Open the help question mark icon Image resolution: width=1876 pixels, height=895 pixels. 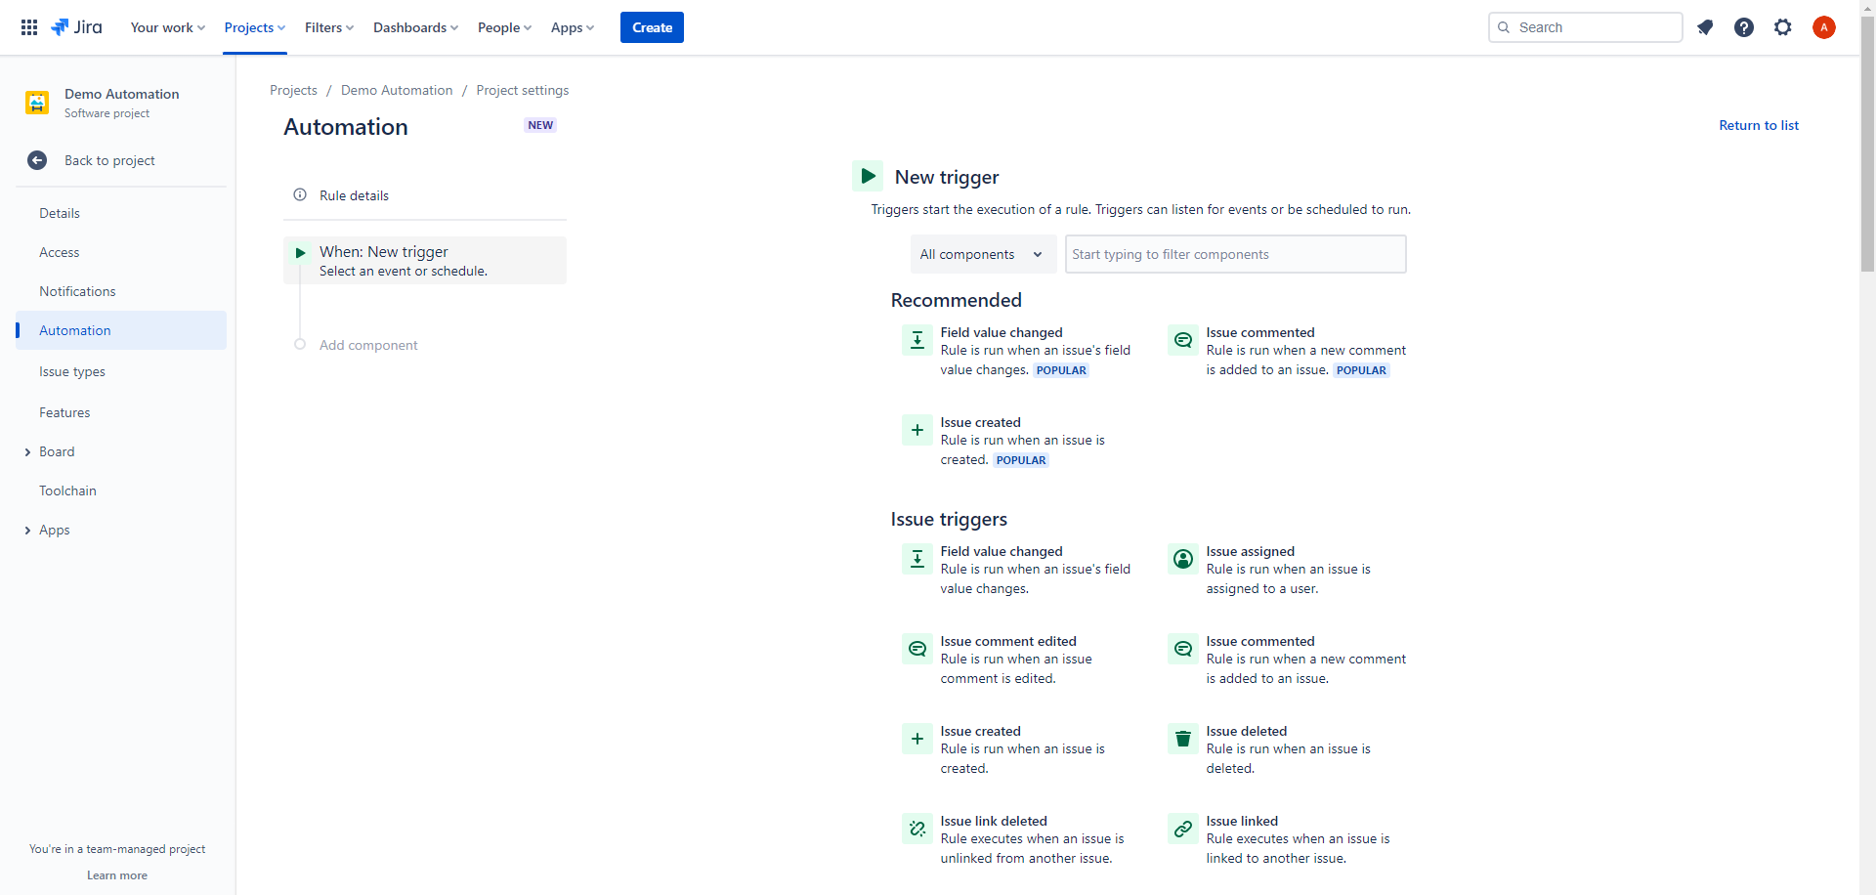click(1744, 27)
